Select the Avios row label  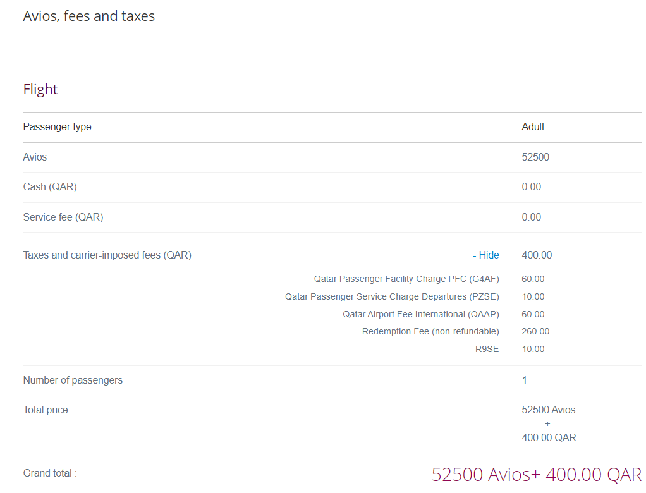[35, 157]
